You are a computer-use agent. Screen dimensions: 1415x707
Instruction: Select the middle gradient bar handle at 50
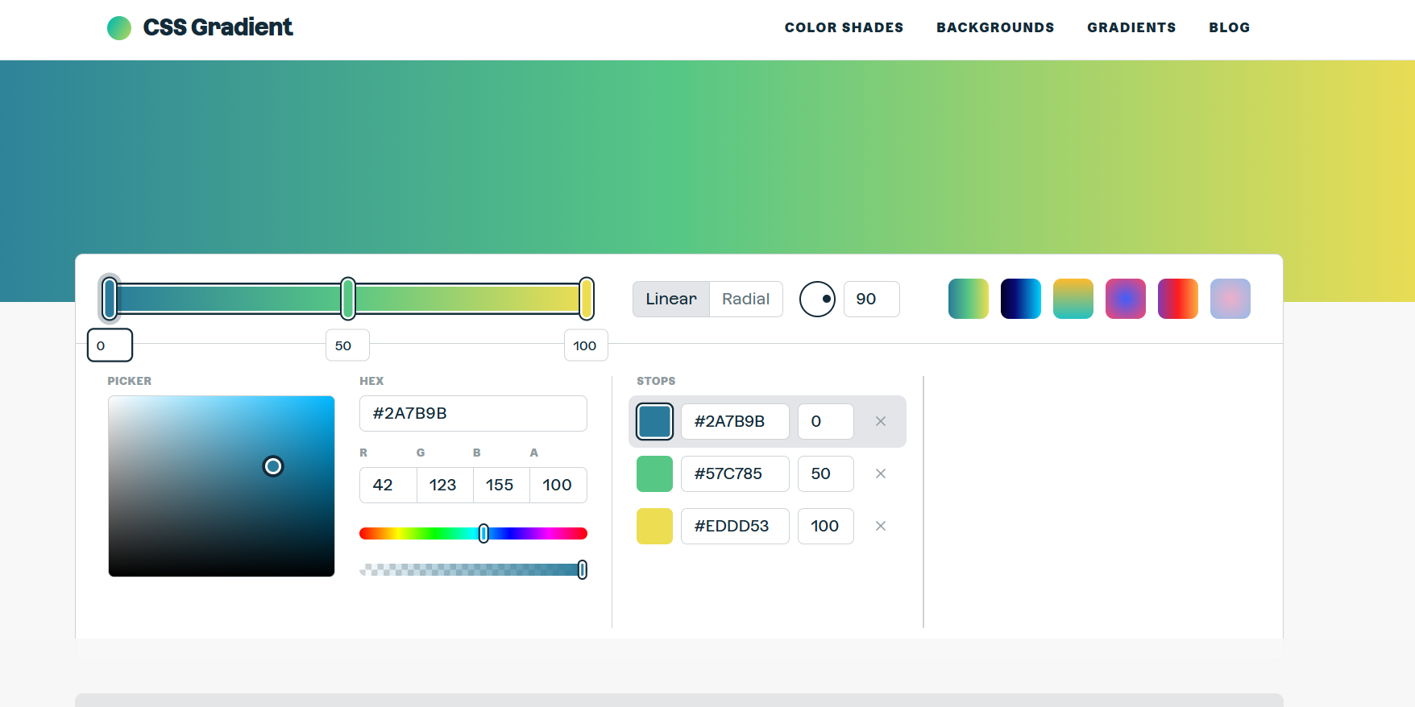point(348,299)
